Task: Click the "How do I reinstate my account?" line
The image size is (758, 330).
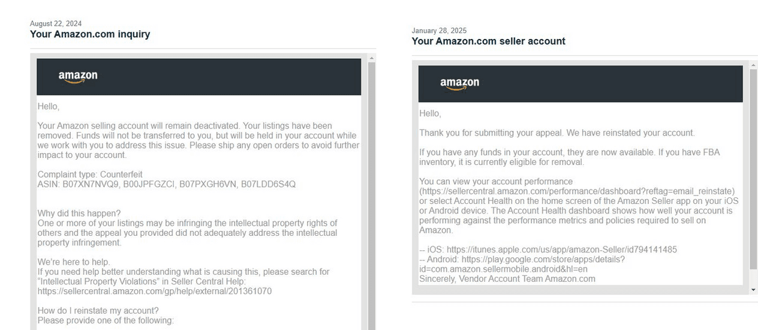Action: coord(98,311)
